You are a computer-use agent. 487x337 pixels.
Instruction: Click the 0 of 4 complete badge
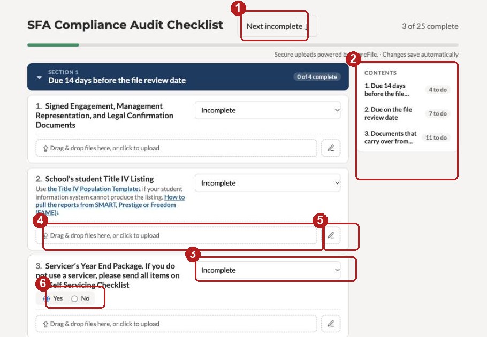coord(317,77)
